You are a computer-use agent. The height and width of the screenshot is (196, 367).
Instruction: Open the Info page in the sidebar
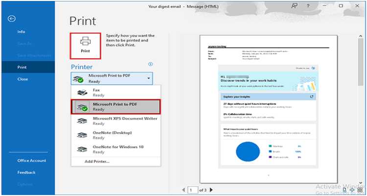(21, 32)
